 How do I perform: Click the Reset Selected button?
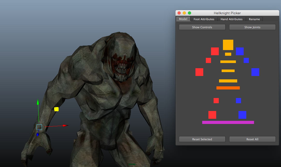click(202, 139)
